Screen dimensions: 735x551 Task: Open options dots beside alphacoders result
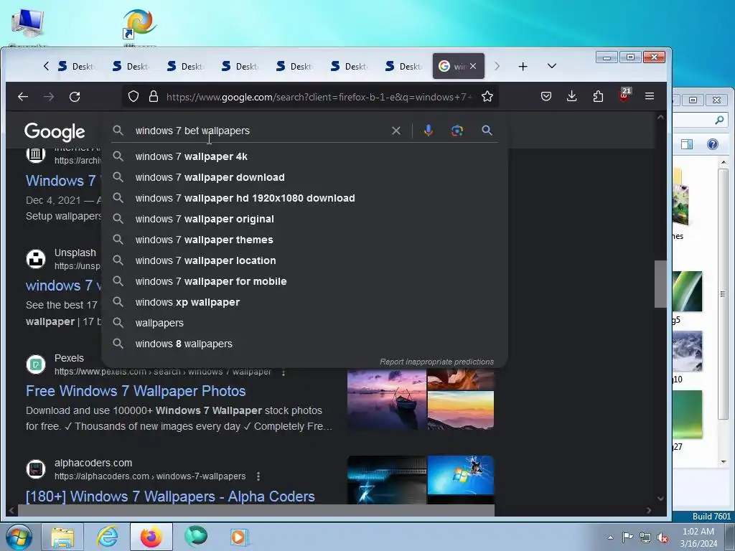pyautogui.click(x=258, y=476)
